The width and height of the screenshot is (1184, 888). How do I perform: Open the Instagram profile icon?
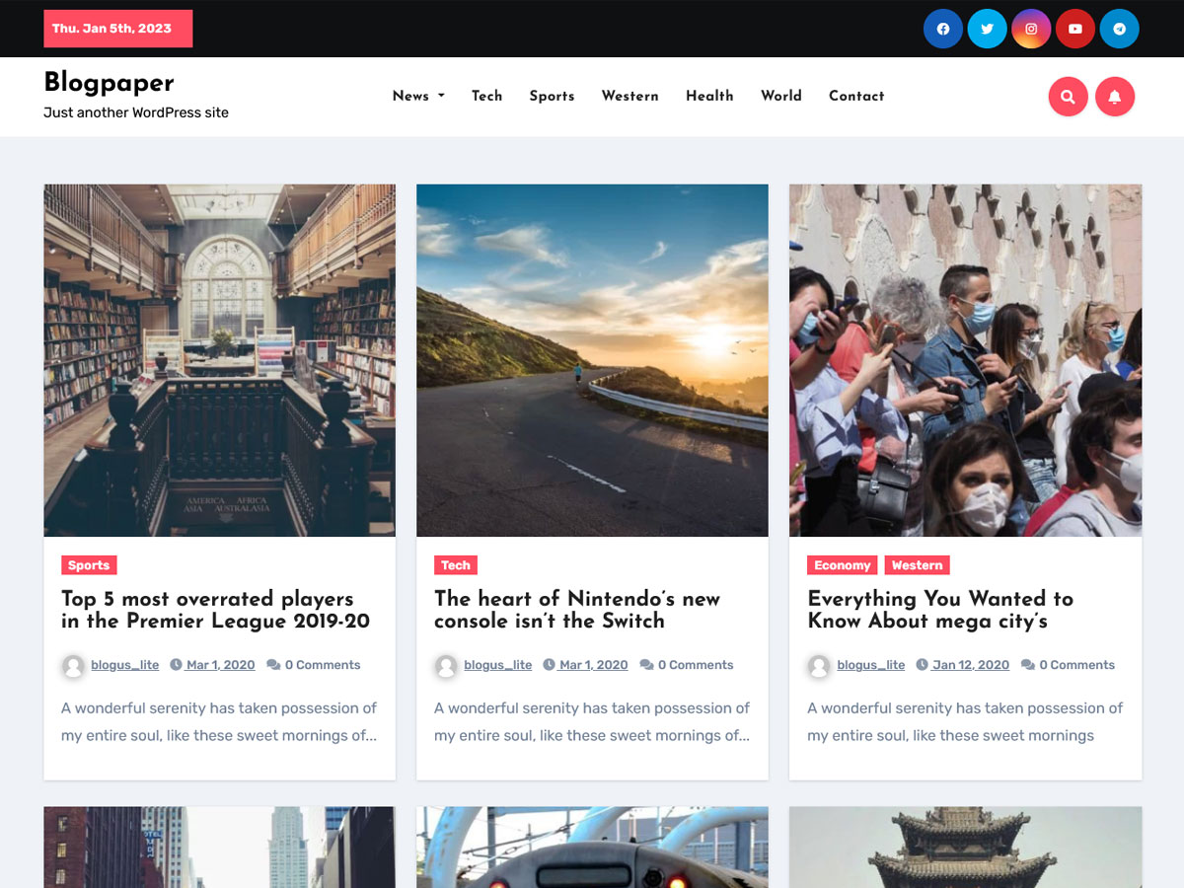(x=1031, y=29)
